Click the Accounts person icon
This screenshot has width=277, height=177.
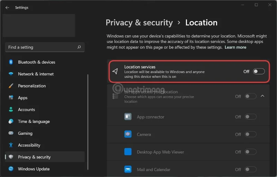coord(11,110)
